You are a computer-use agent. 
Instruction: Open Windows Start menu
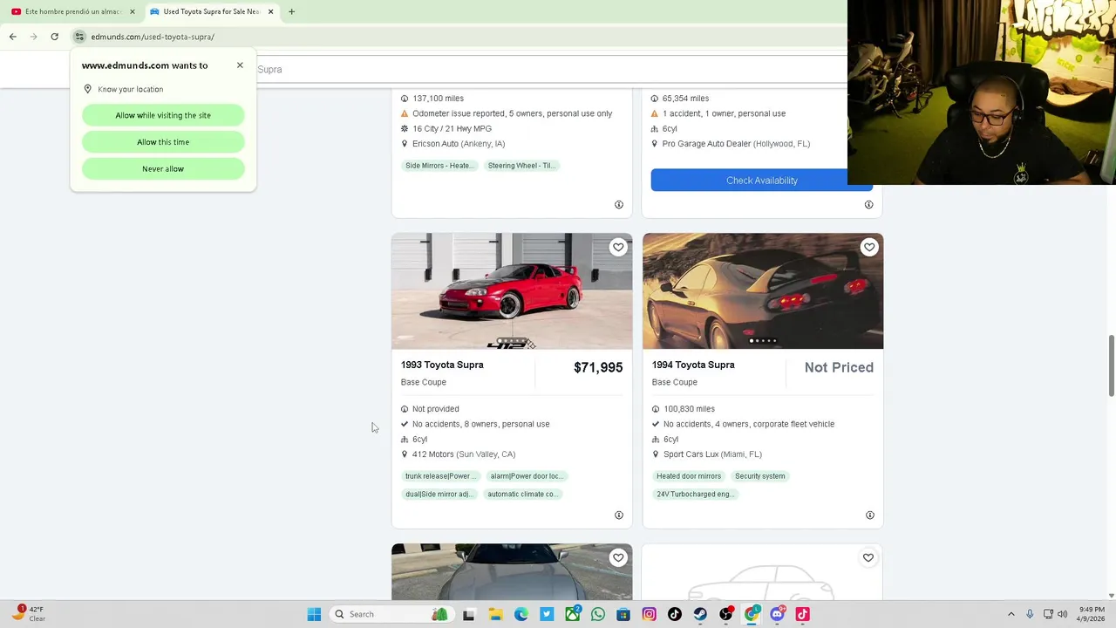point(314,614)
